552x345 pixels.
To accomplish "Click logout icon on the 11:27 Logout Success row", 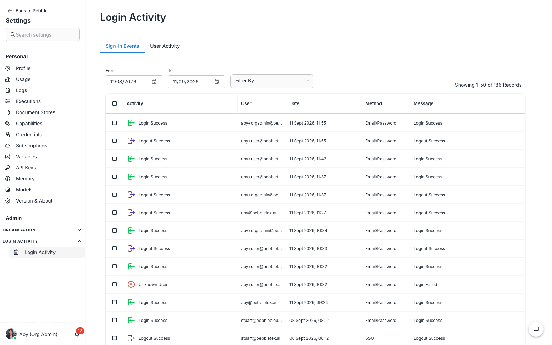I will 131,213.
